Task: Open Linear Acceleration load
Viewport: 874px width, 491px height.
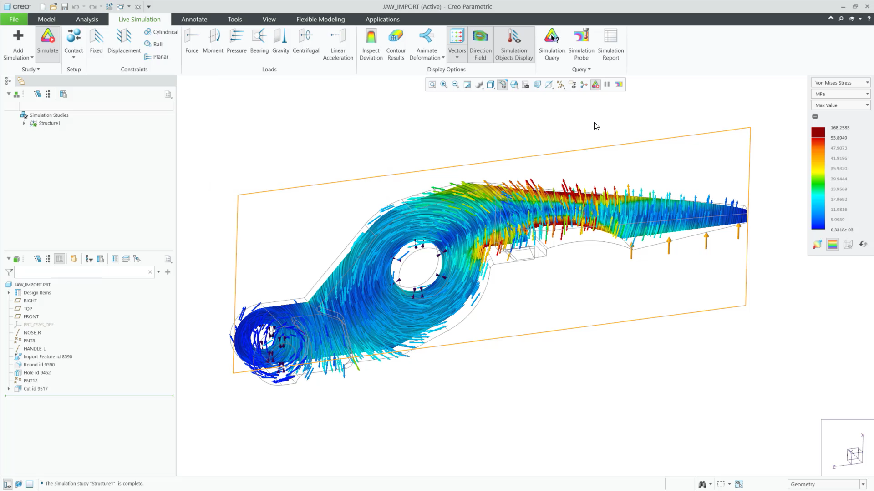Action: tap(338, 45)
